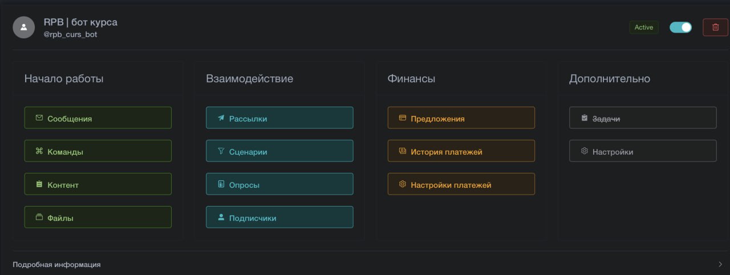Click the bot name RPB | бот курса
730x275 pixels.
tap(80, 22)
